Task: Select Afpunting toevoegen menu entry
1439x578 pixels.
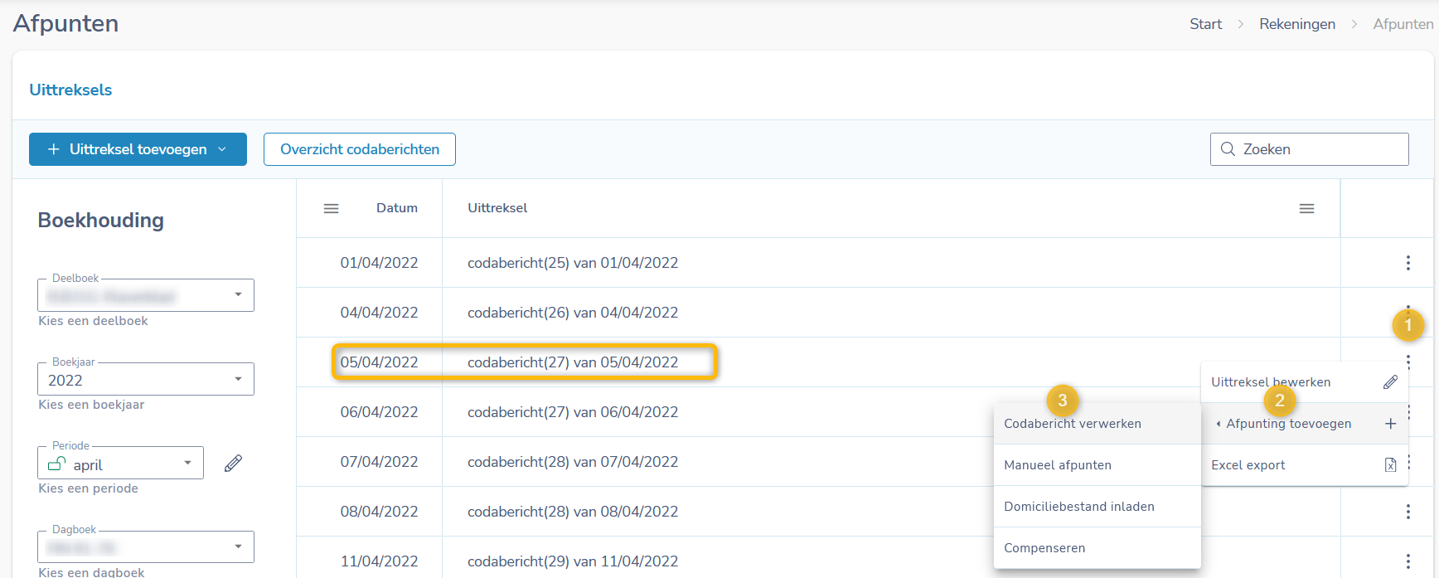Action: tap(1304, 424)
